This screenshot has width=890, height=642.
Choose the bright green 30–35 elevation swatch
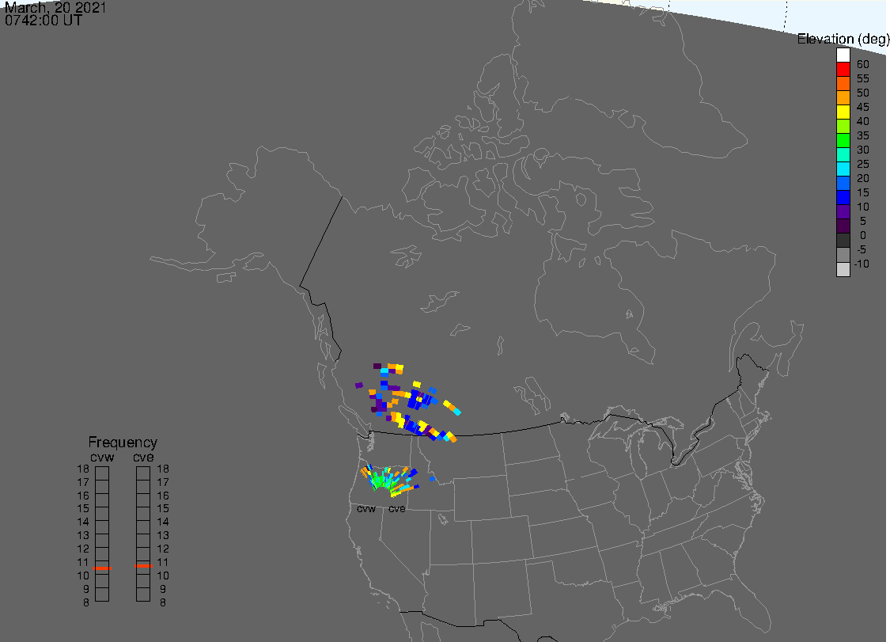(843, 141)
